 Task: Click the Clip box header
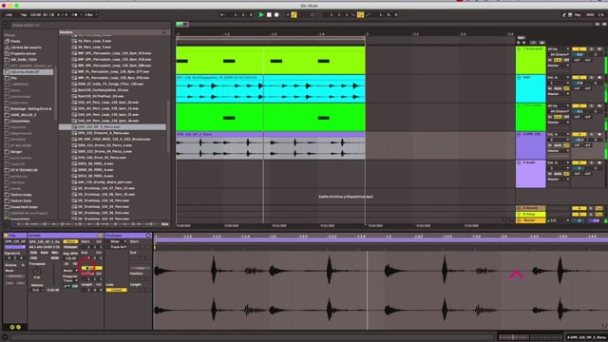15,236
